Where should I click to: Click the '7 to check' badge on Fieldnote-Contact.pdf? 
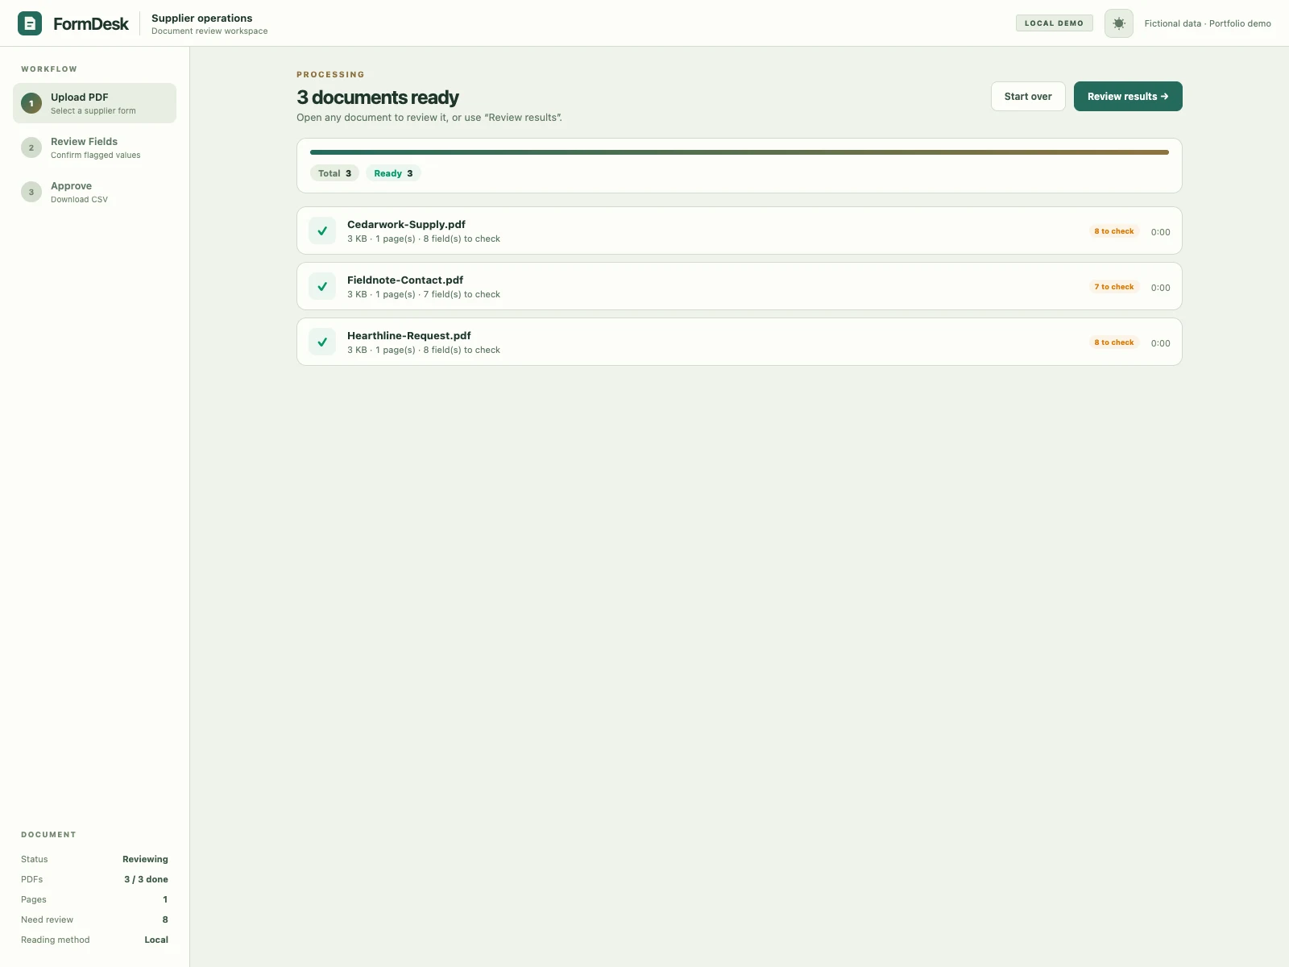pyautogui.click(x=1114, y=287)
